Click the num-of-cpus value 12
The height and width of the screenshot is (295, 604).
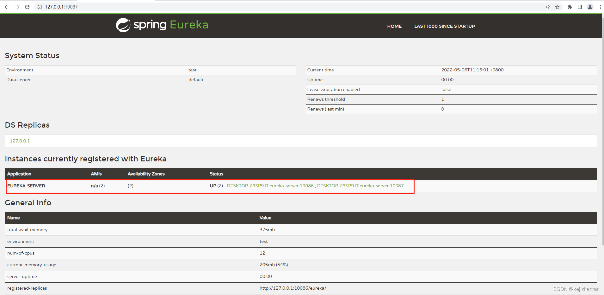click(x=262, y=253)
